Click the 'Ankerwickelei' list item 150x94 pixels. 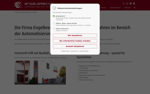83,73
